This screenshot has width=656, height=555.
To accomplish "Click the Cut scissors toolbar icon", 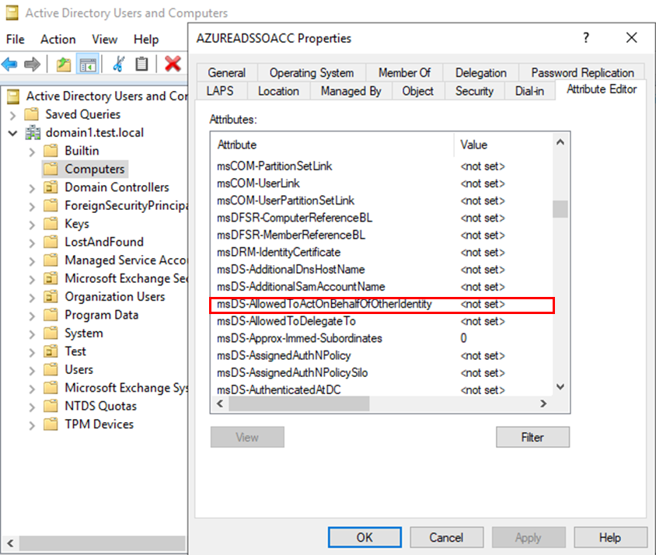I will [x=118, y=64].
